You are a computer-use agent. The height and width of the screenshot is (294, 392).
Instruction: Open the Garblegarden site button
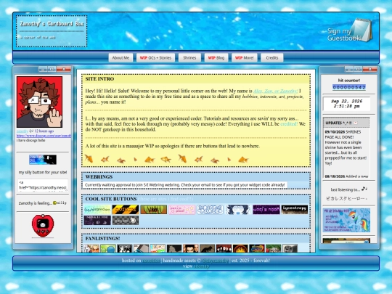[x=97, y=210]
